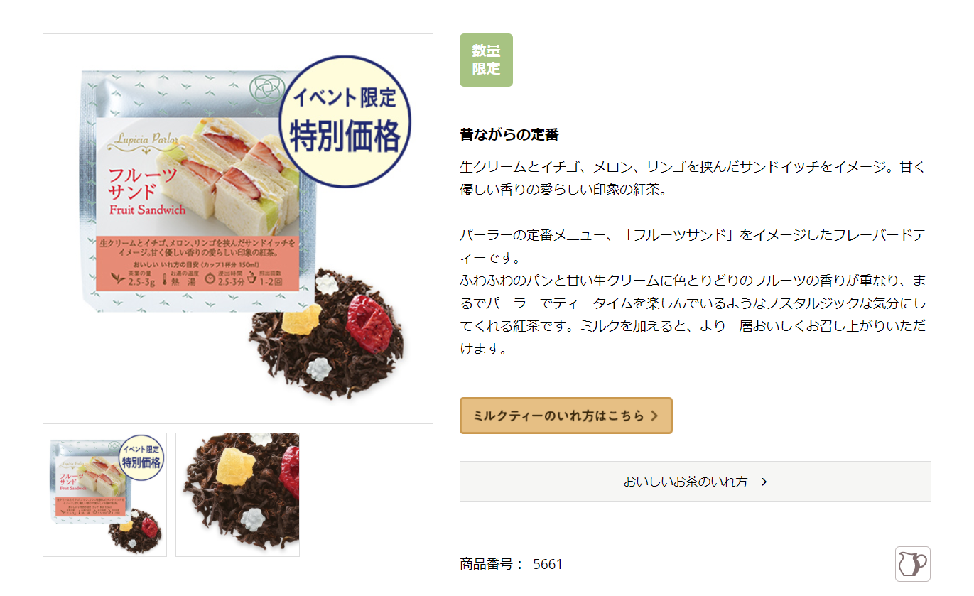Open the おいしいお茶のいれ方 link
974x596 pixels.
tap(695, 482)
